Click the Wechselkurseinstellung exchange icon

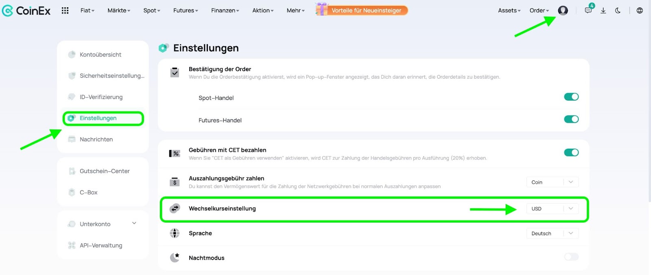pyautogui.click(x=175, y=208)
